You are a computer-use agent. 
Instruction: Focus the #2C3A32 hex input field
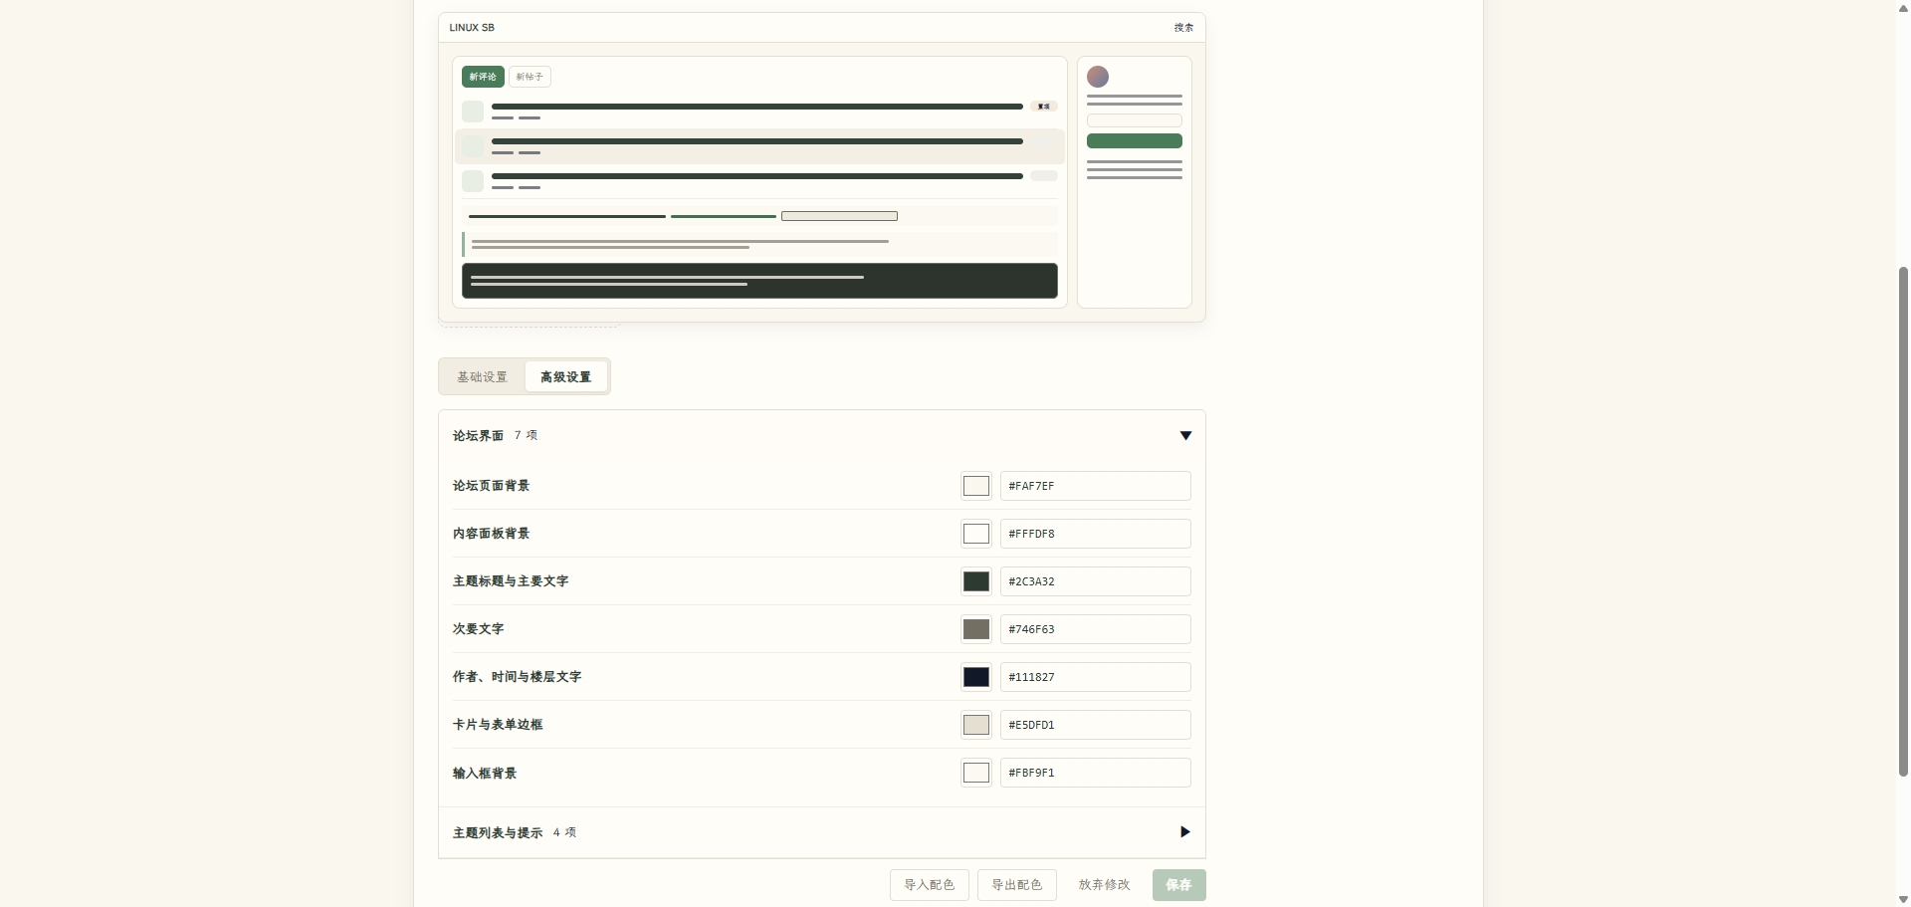click(x=1096, y=581)
